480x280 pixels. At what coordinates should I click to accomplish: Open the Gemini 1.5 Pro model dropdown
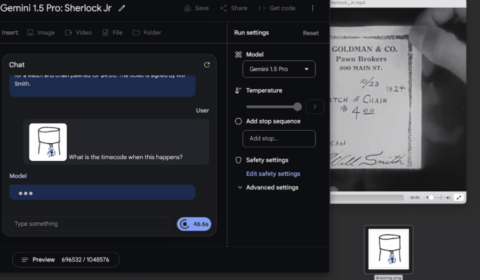tap(279, 69)
